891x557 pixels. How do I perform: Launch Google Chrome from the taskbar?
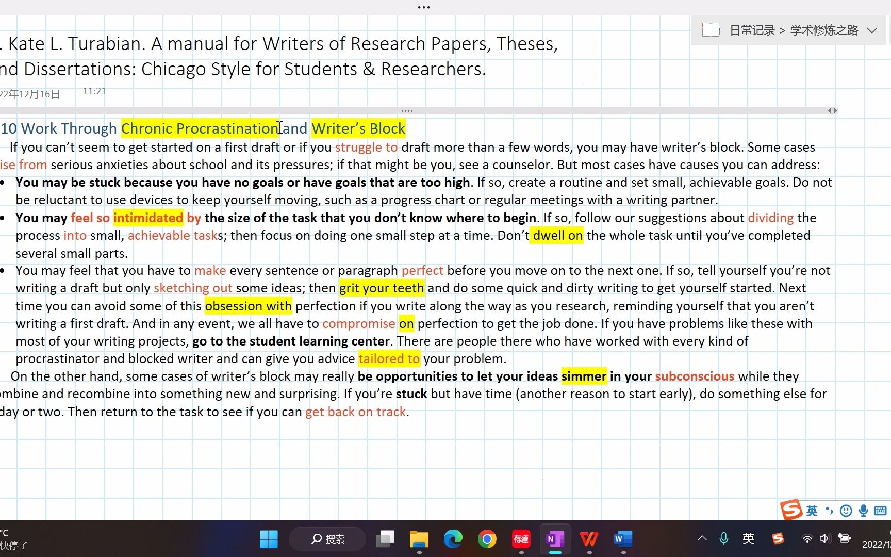pos(487,539)
